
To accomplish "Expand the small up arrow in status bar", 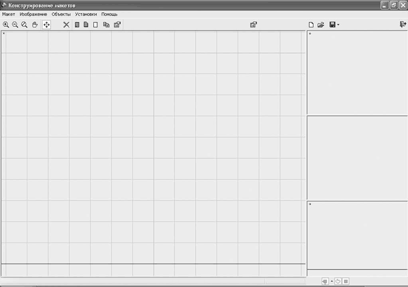I will point(332,281).
